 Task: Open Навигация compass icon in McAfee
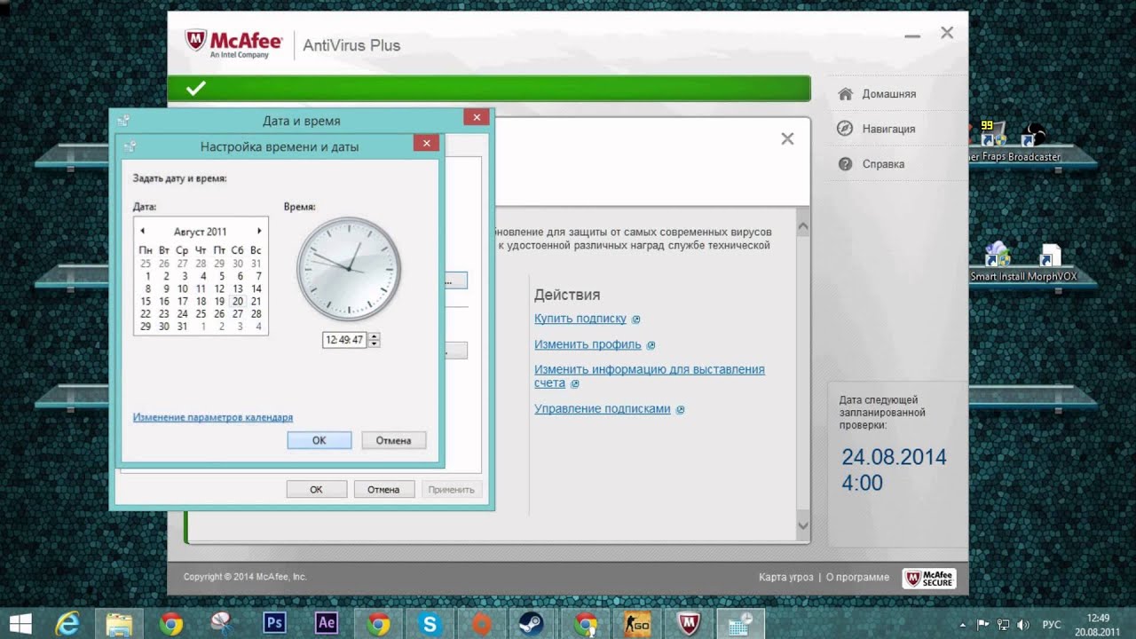846,129
